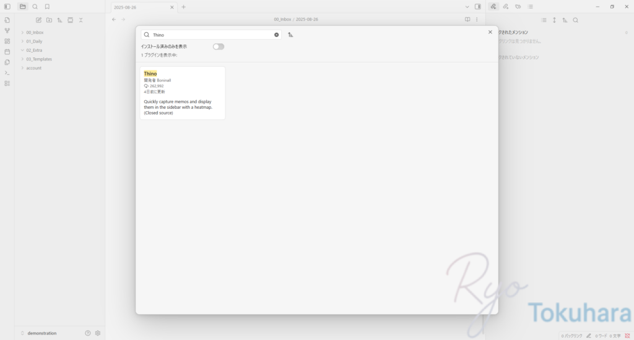
Task: Sort plugin results icon beside search box
Action: click(290, 35)
